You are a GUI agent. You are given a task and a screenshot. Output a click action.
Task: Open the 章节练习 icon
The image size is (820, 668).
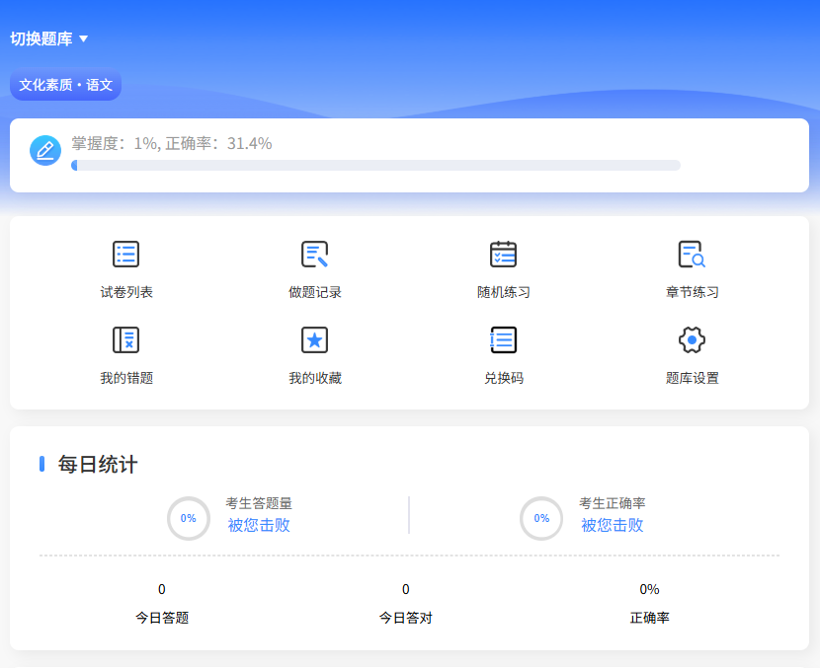click(692, 255)
